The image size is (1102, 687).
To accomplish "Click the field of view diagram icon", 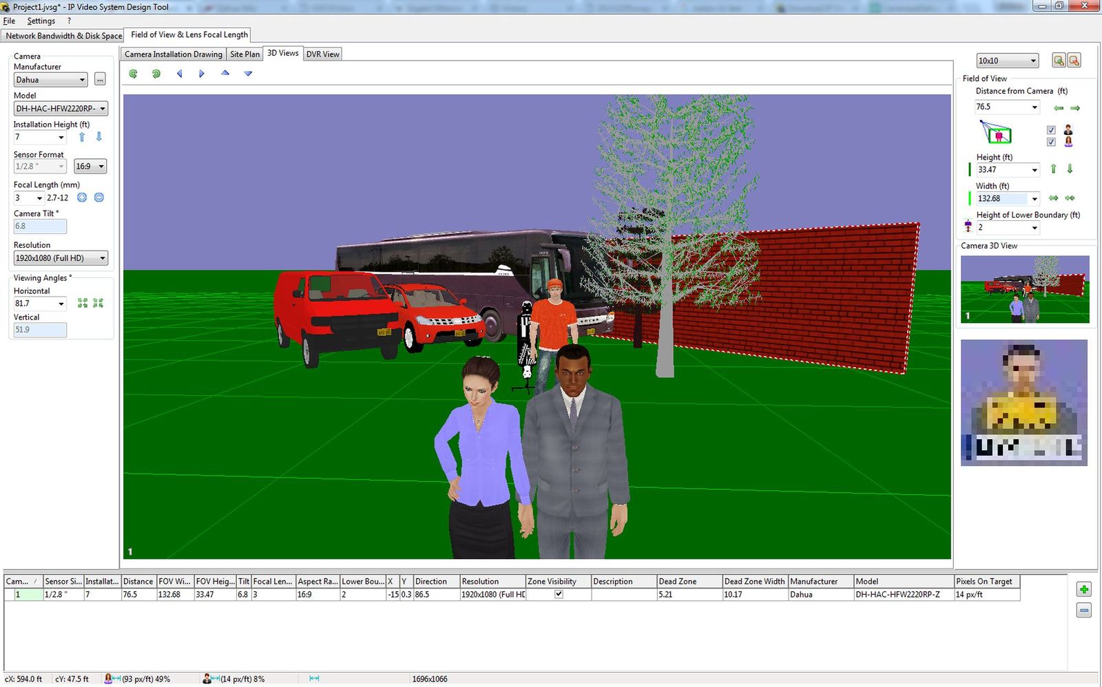I will point(995,131).
